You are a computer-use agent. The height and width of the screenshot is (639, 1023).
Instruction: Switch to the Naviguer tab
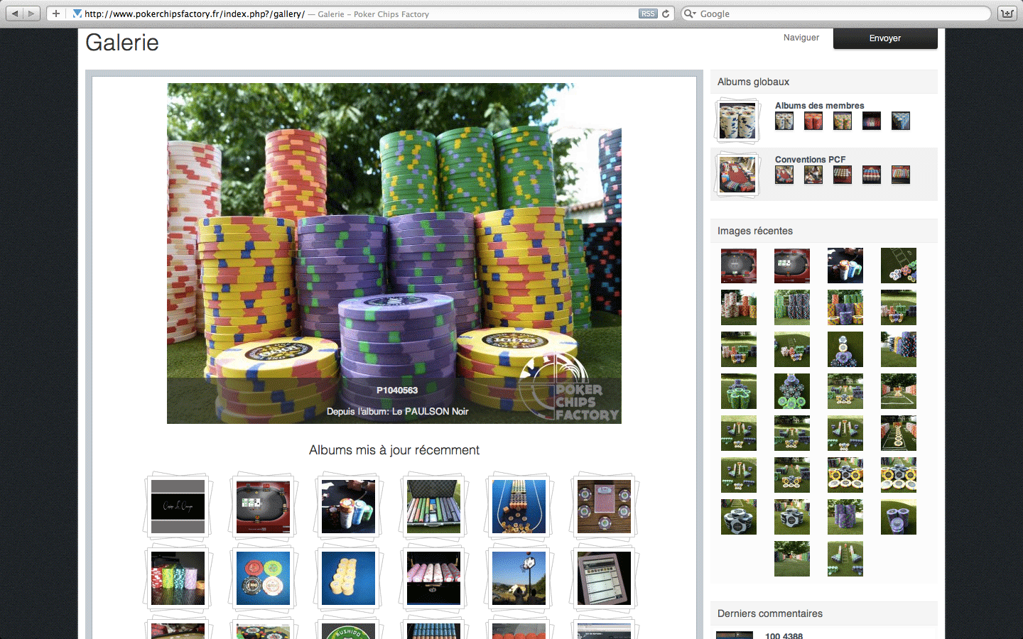[801, 38]
